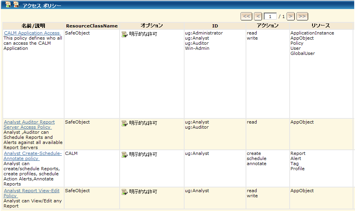
Task: Click the オプション column header
Action: [x=152, y=26]
